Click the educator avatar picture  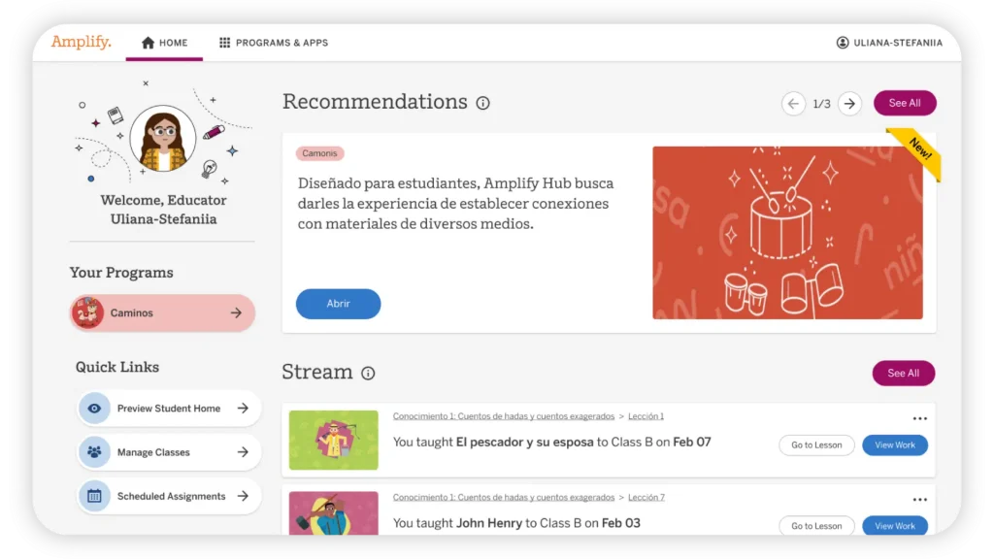tap(163, 138)
